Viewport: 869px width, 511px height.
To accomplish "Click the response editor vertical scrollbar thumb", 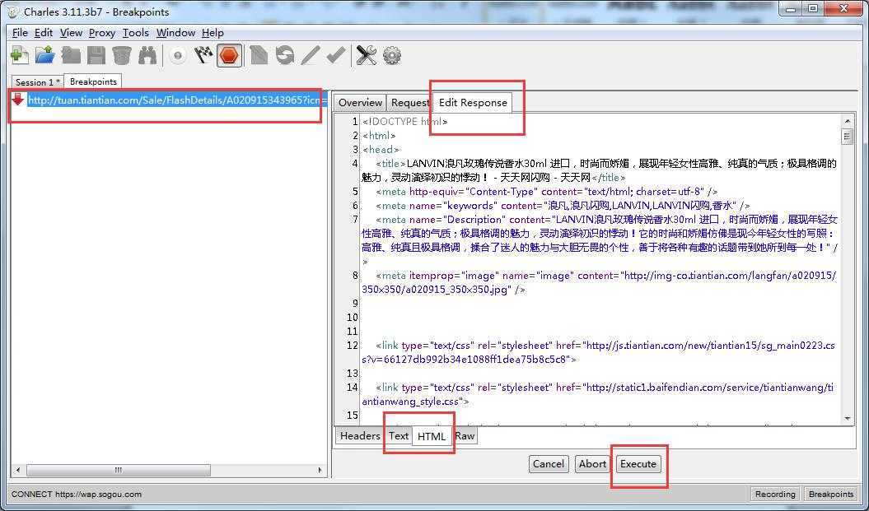I will coord(848,137).
